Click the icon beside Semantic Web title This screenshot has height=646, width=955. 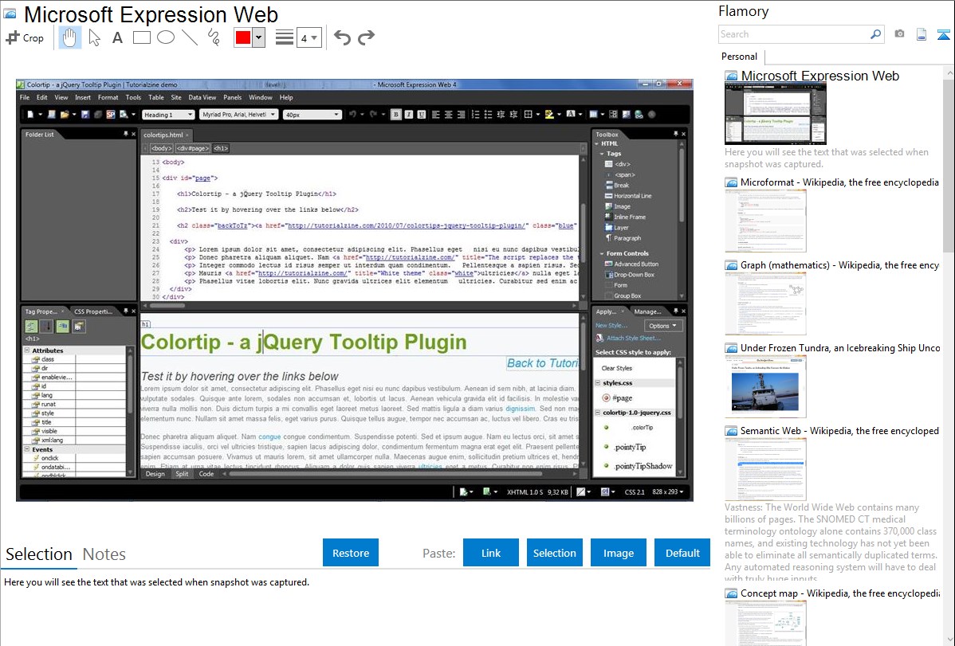[731, 430]
